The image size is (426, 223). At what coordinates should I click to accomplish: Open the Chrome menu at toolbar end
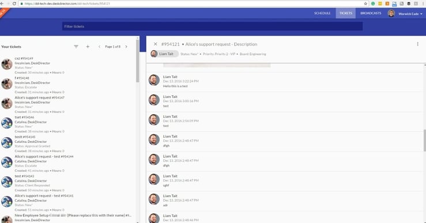[x=423, y=3]
